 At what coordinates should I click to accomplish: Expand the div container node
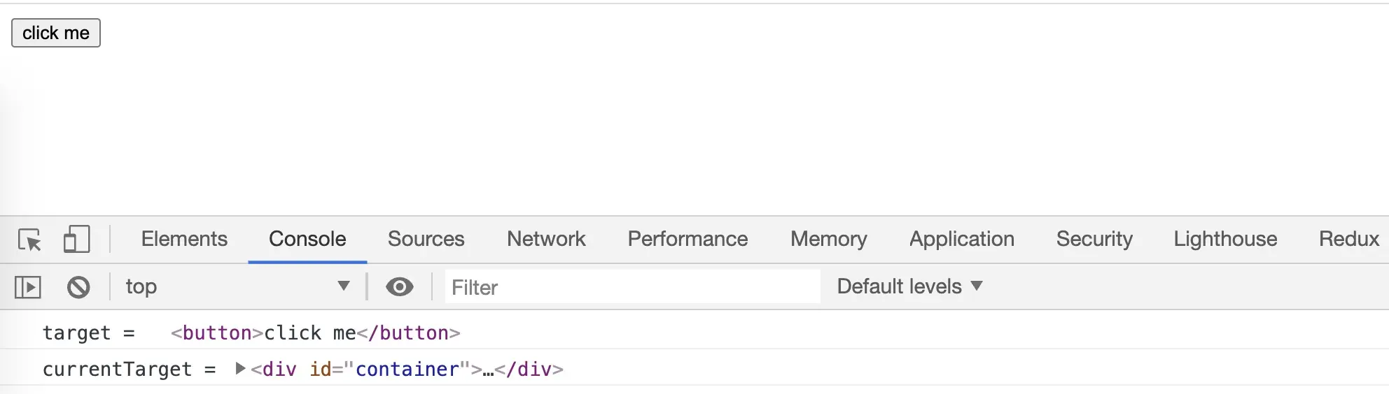click(x=240, y=368)
